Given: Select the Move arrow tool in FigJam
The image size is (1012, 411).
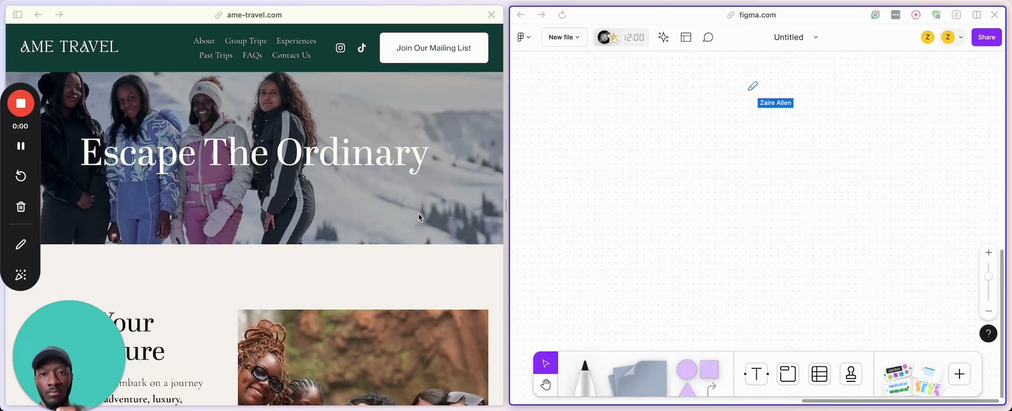Looking at the screenshot, I should tap(546, 363).
